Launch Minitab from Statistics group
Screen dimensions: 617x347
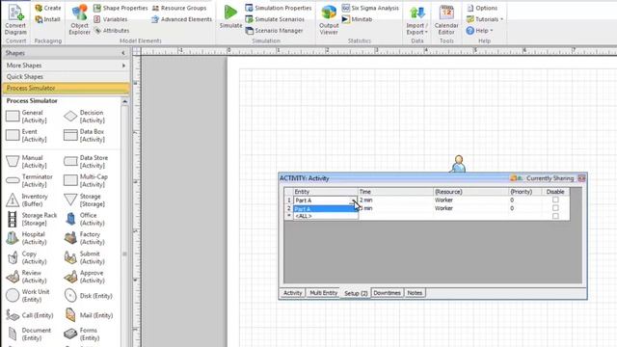pyautogui.click(x=357, y=19)
